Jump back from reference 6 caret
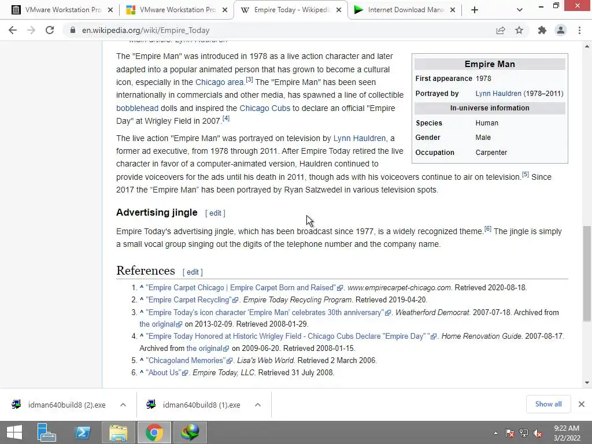 (142, 372)
